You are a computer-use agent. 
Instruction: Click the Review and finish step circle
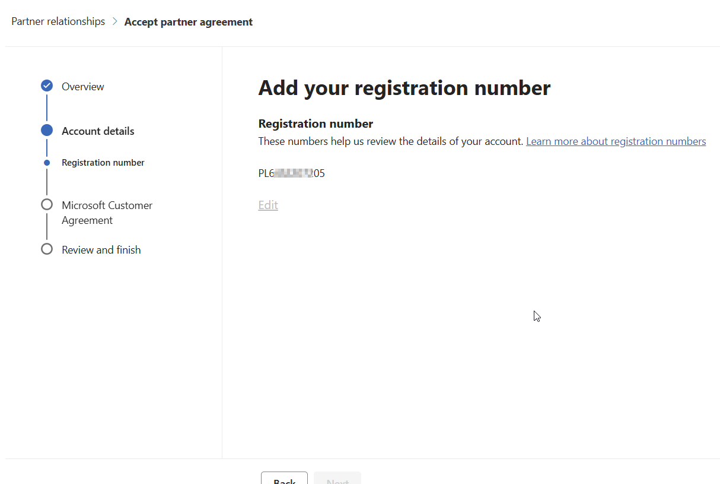click(x=47, y=249)
